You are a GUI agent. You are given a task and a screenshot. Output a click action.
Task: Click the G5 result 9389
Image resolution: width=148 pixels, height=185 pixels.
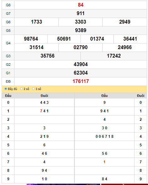80,31
